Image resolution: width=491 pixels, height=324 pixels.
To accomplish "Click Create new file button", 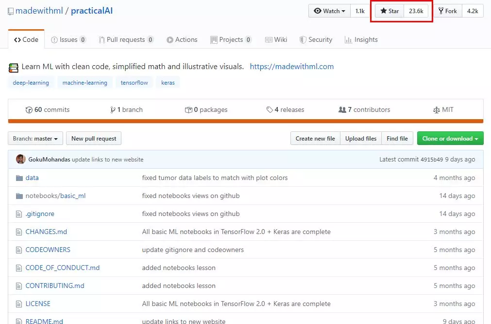I will click(315, 138).
